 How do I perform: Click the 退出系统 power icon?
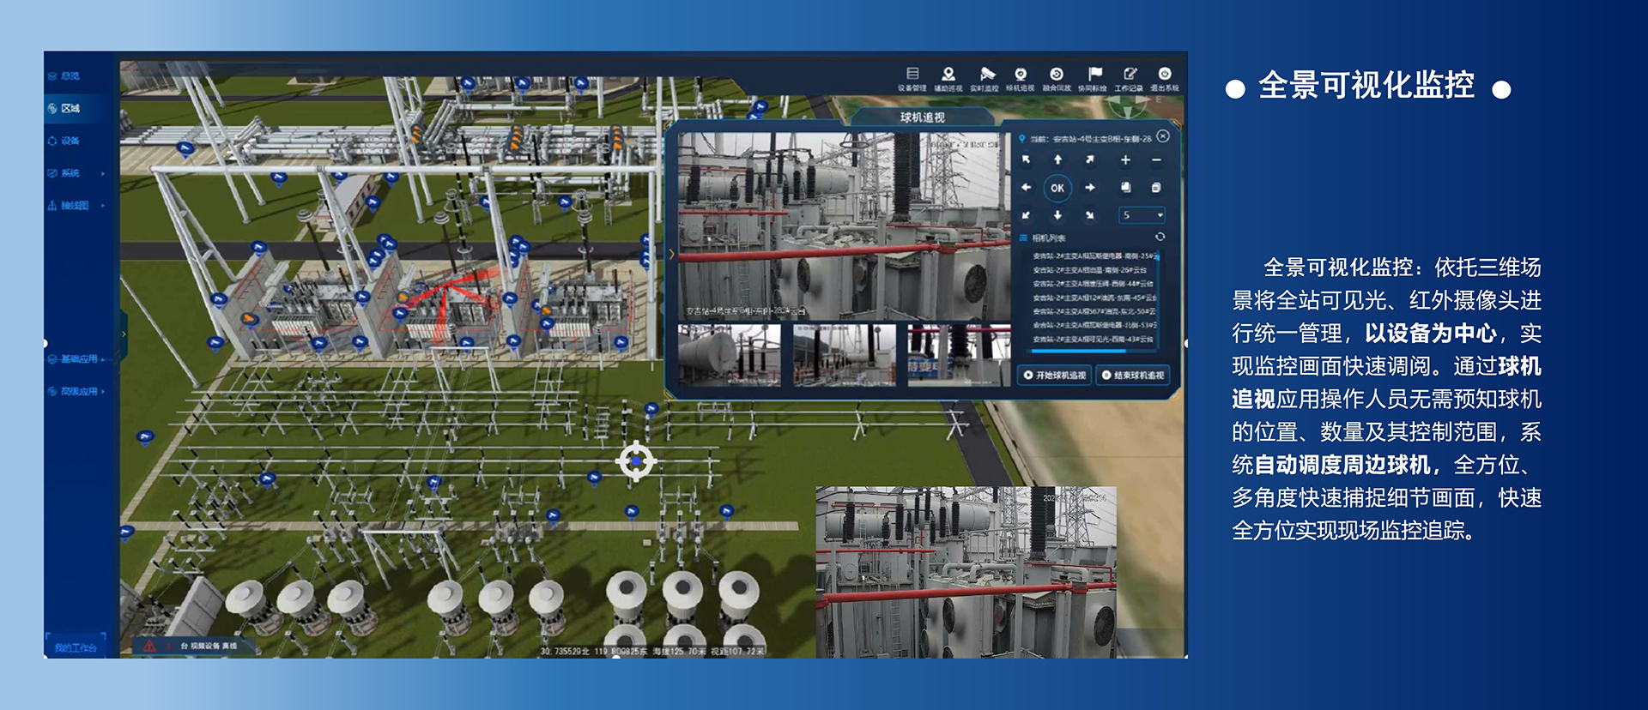pos(1165,75)
